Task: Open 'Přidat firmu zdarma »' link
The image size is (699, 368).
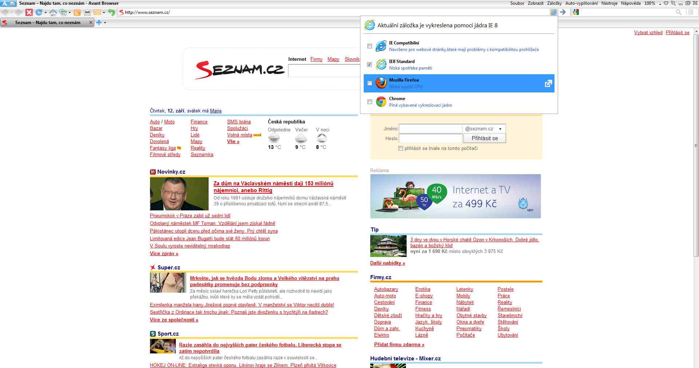Action: click(x=399, y=344)
